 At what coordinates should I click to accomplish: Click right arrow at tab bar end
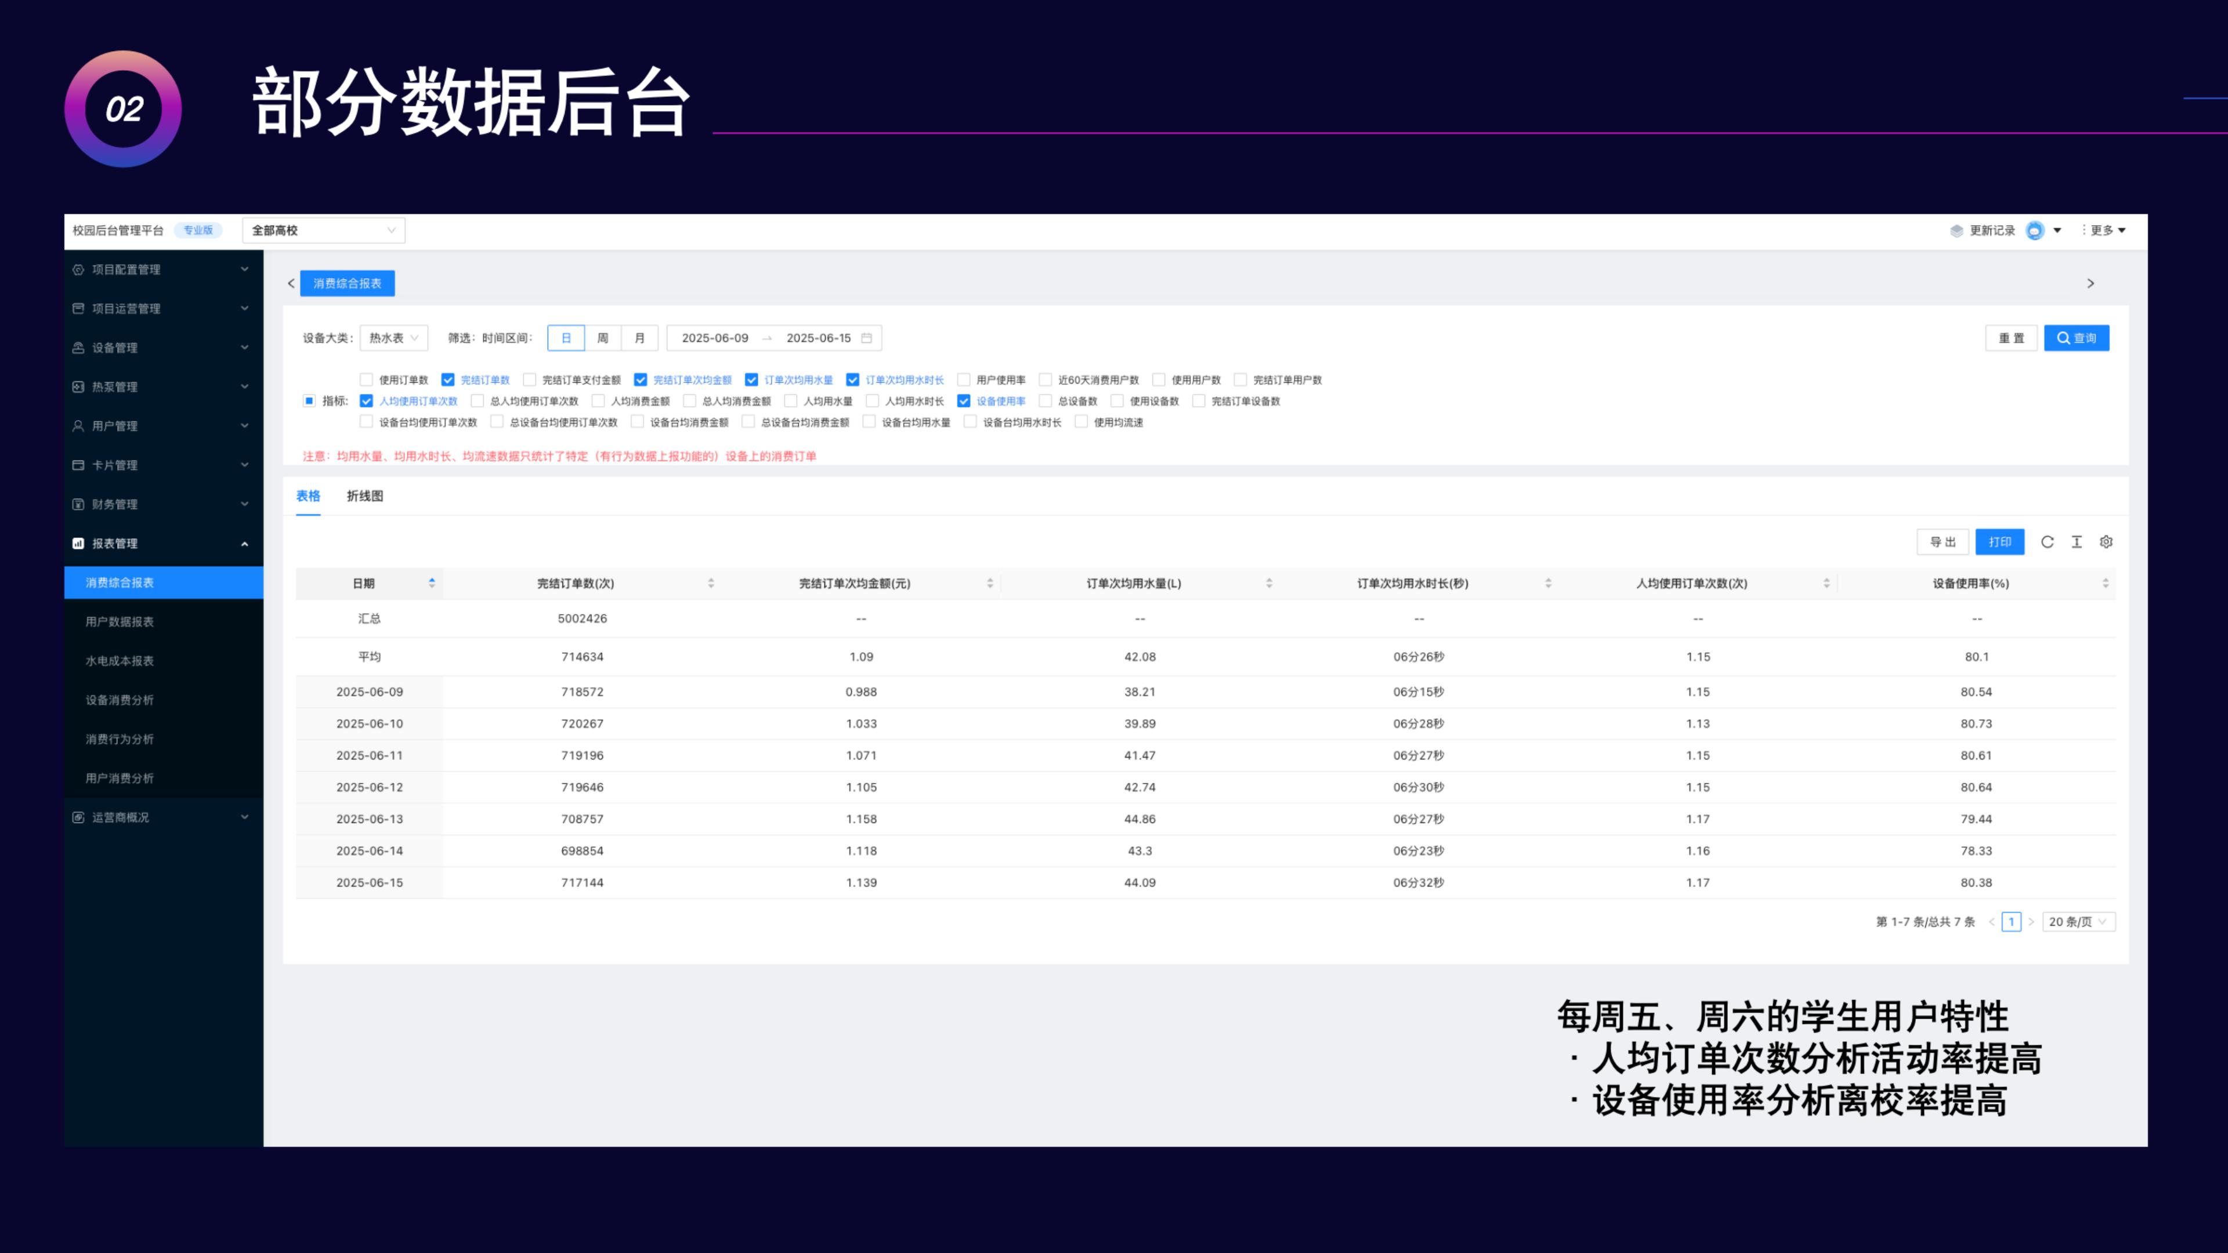click(2090, 284)
